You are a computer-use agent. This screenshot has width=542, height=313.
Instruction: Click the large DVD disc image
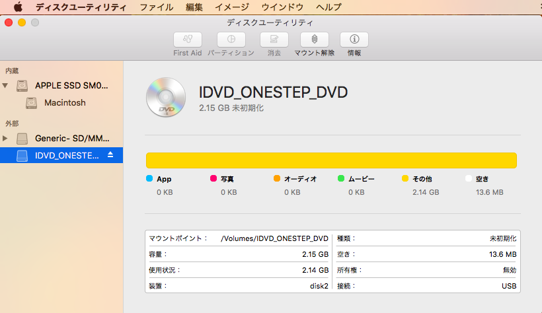point(165,98)
